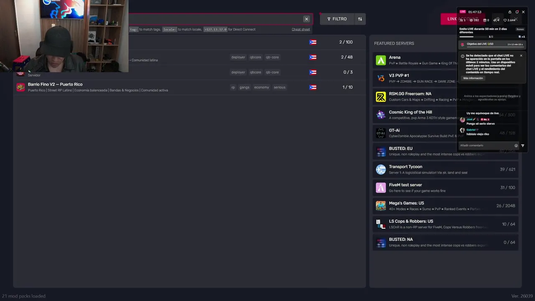535x301 pixels.
Task: Open V3 PVP #1 server icon
Action: (x=381, y=79)
